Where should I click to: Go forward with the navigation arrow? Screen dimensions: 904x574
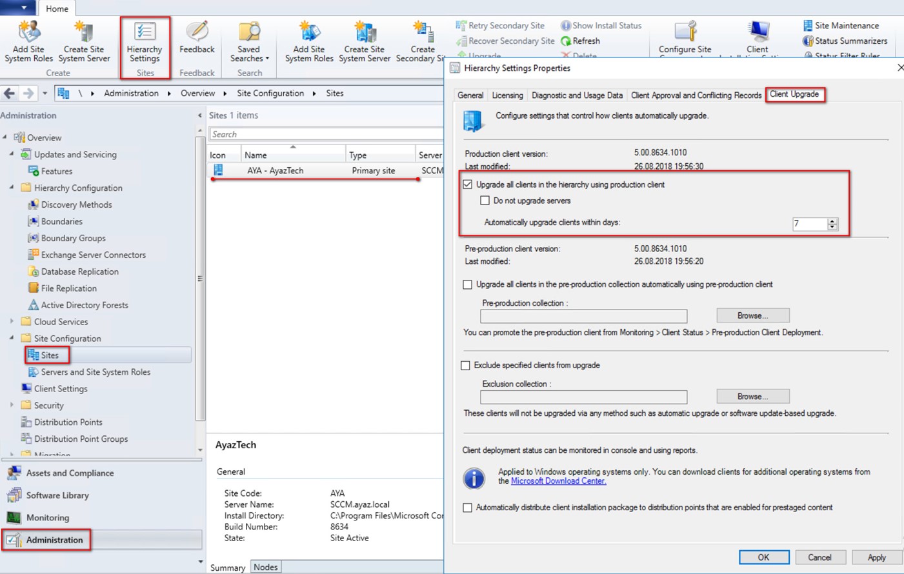28,94
